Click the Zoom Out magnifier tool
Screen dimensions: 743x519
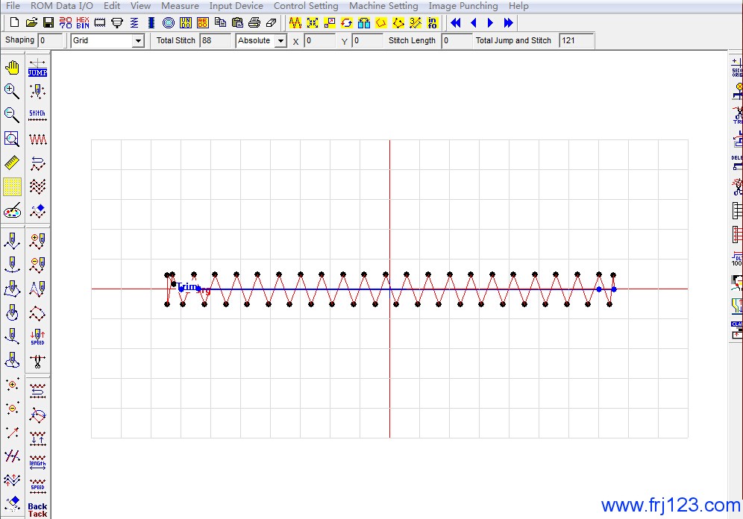tap(12, 115)
